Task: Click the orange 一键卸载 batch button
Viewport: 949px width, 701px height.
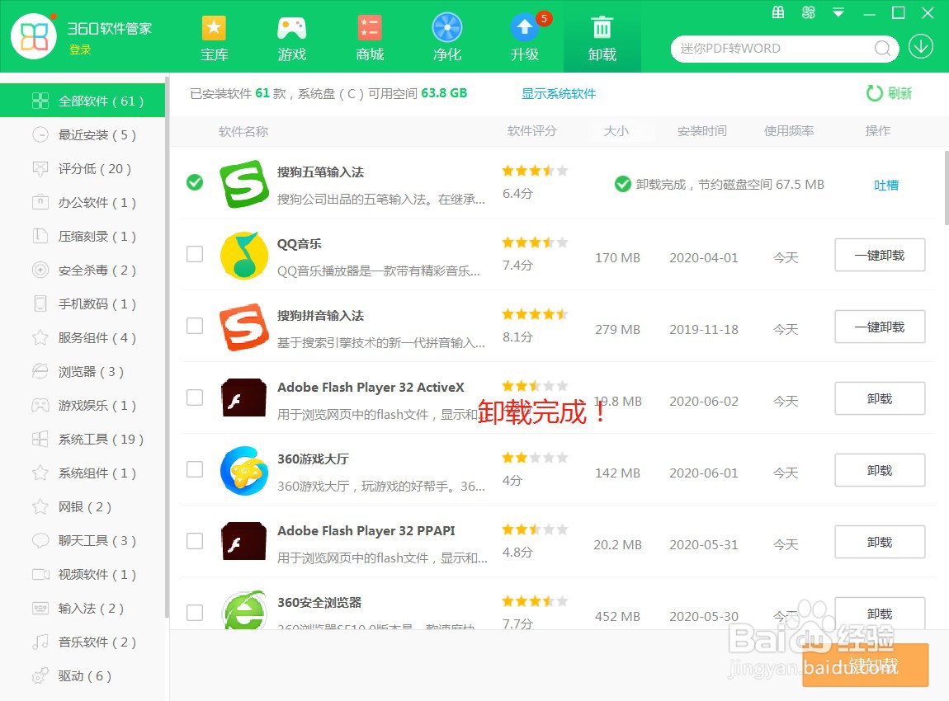Action: 866,665
